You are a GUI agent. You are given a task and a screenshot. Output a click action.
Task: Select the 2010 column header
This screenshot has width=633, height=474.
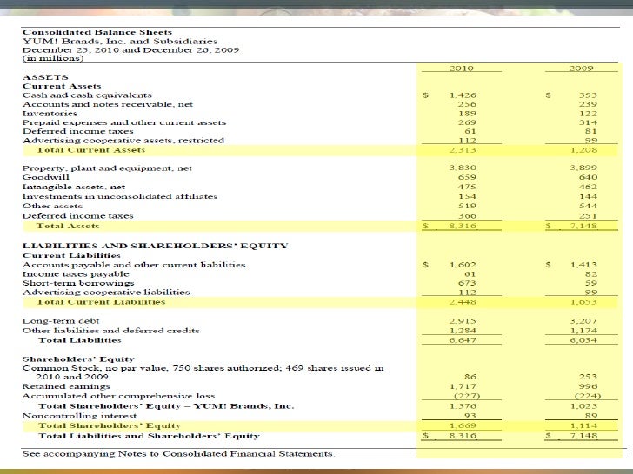462,68
